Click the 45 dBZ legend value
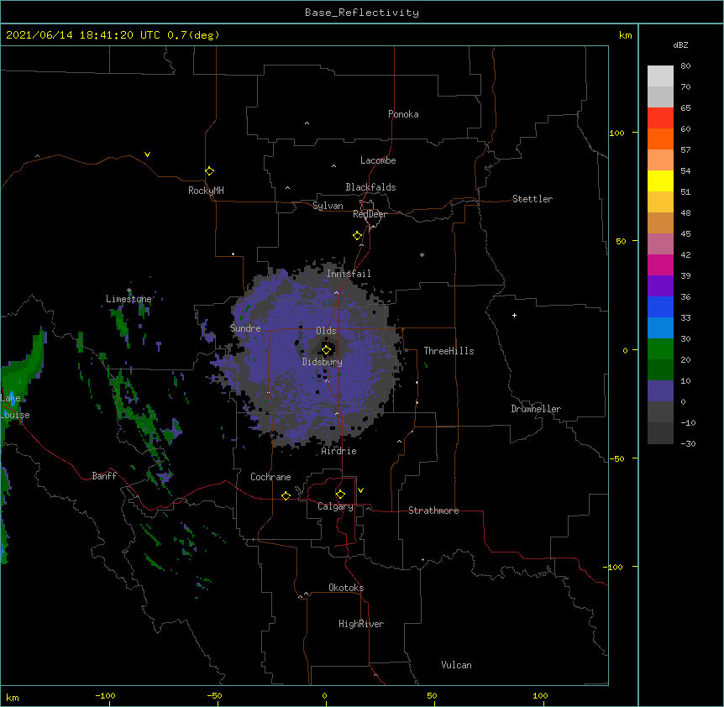The width and height of the screenshot is (724, 707). click(x=685, y=233)
